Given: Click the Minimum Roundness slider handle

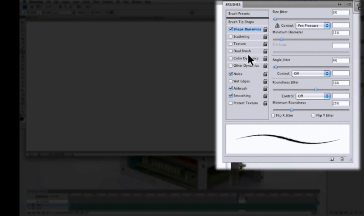Looking at the screenshot, I should pyautogui.click(x=292, y=110).
